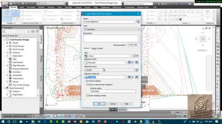This screenshot has width=222, height=124.
Task: Open the taskbar notification center icon
Action: 216,122
